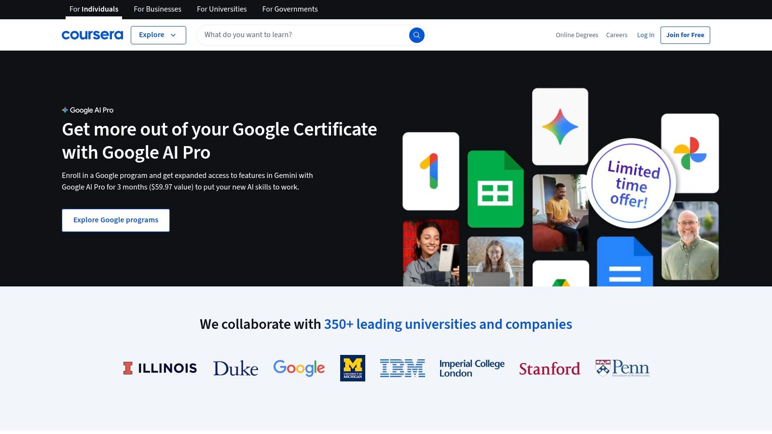
Task: Click the Google Sheets icon
Action: (x=496, y=189)
